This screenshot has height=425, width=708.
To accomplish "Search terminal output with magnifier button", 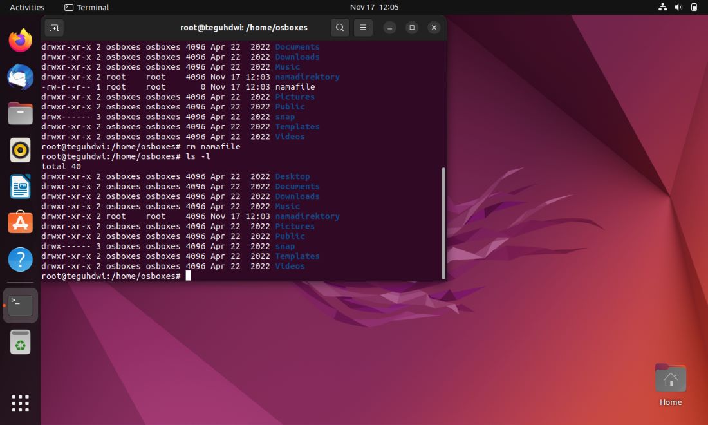I will tap(340, 28).
